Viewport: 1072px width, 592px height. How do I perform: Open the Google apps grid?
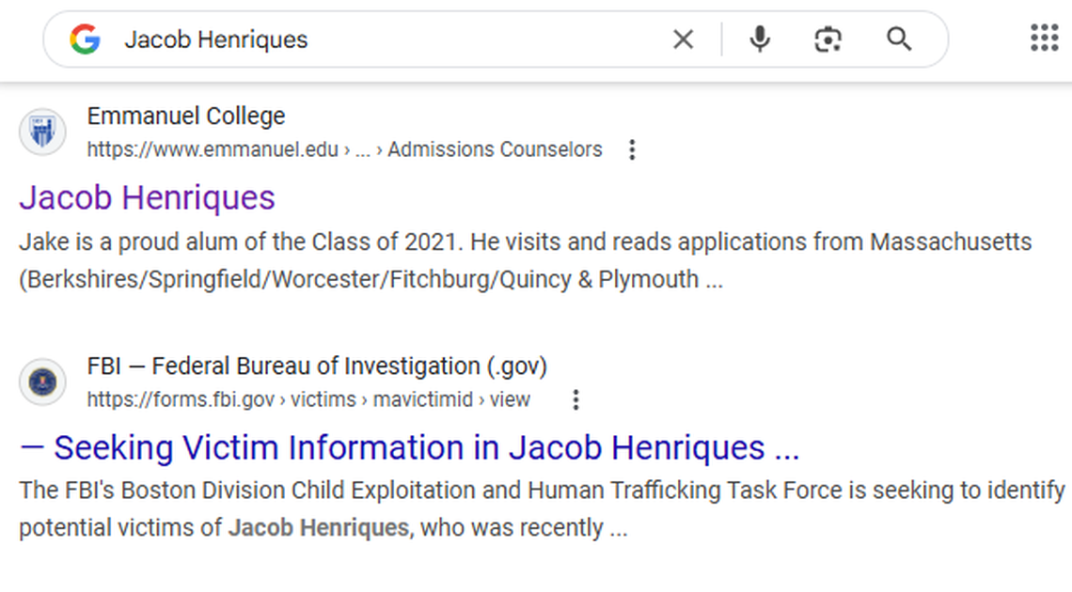pyautogui.click(x=1043, y=38)
